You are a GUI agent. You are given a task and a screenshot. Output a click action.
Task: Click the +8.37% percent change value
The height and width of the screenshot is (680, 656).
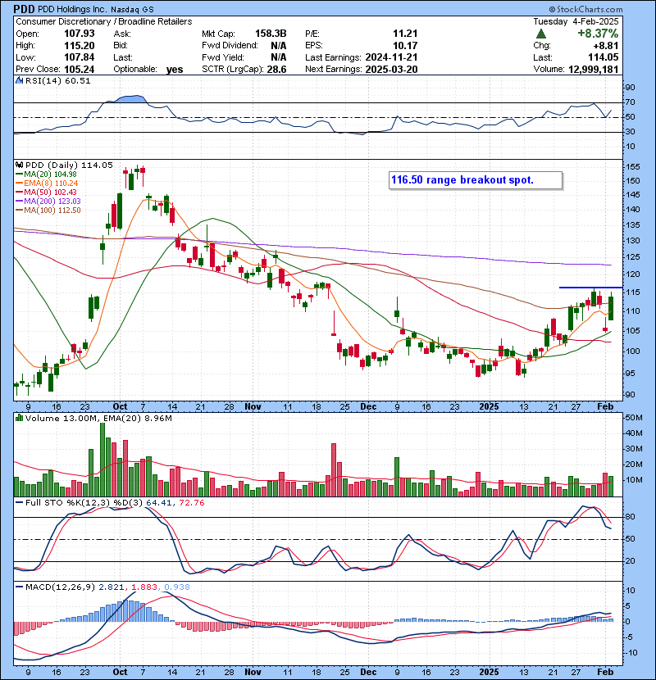[598, 34]
